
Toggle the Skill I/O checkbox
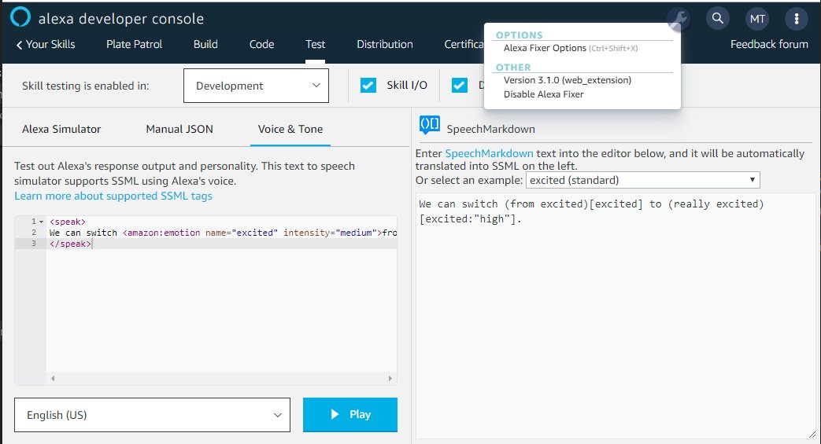(368, 85)
